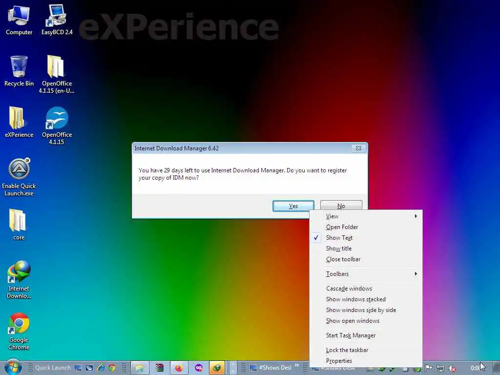Image resolution: width=500 pixels, height=375 pixels.
Task: Toggle Lock the taskbar option
Action: pyautogui.click(x=366, y=350)
